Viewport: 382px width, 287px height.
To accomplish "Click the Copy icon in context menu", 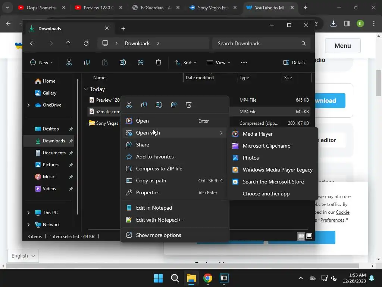I will click(144, 105).
